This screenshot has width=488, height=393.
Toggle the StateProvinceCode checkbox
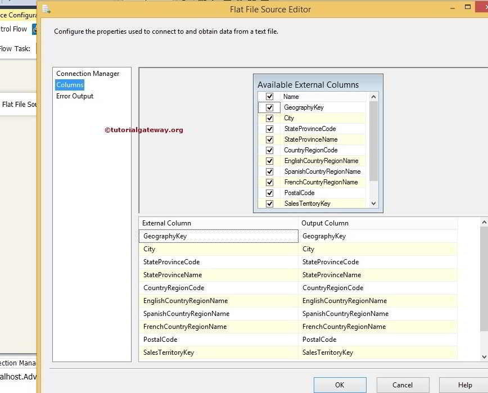tap(269, 129)
